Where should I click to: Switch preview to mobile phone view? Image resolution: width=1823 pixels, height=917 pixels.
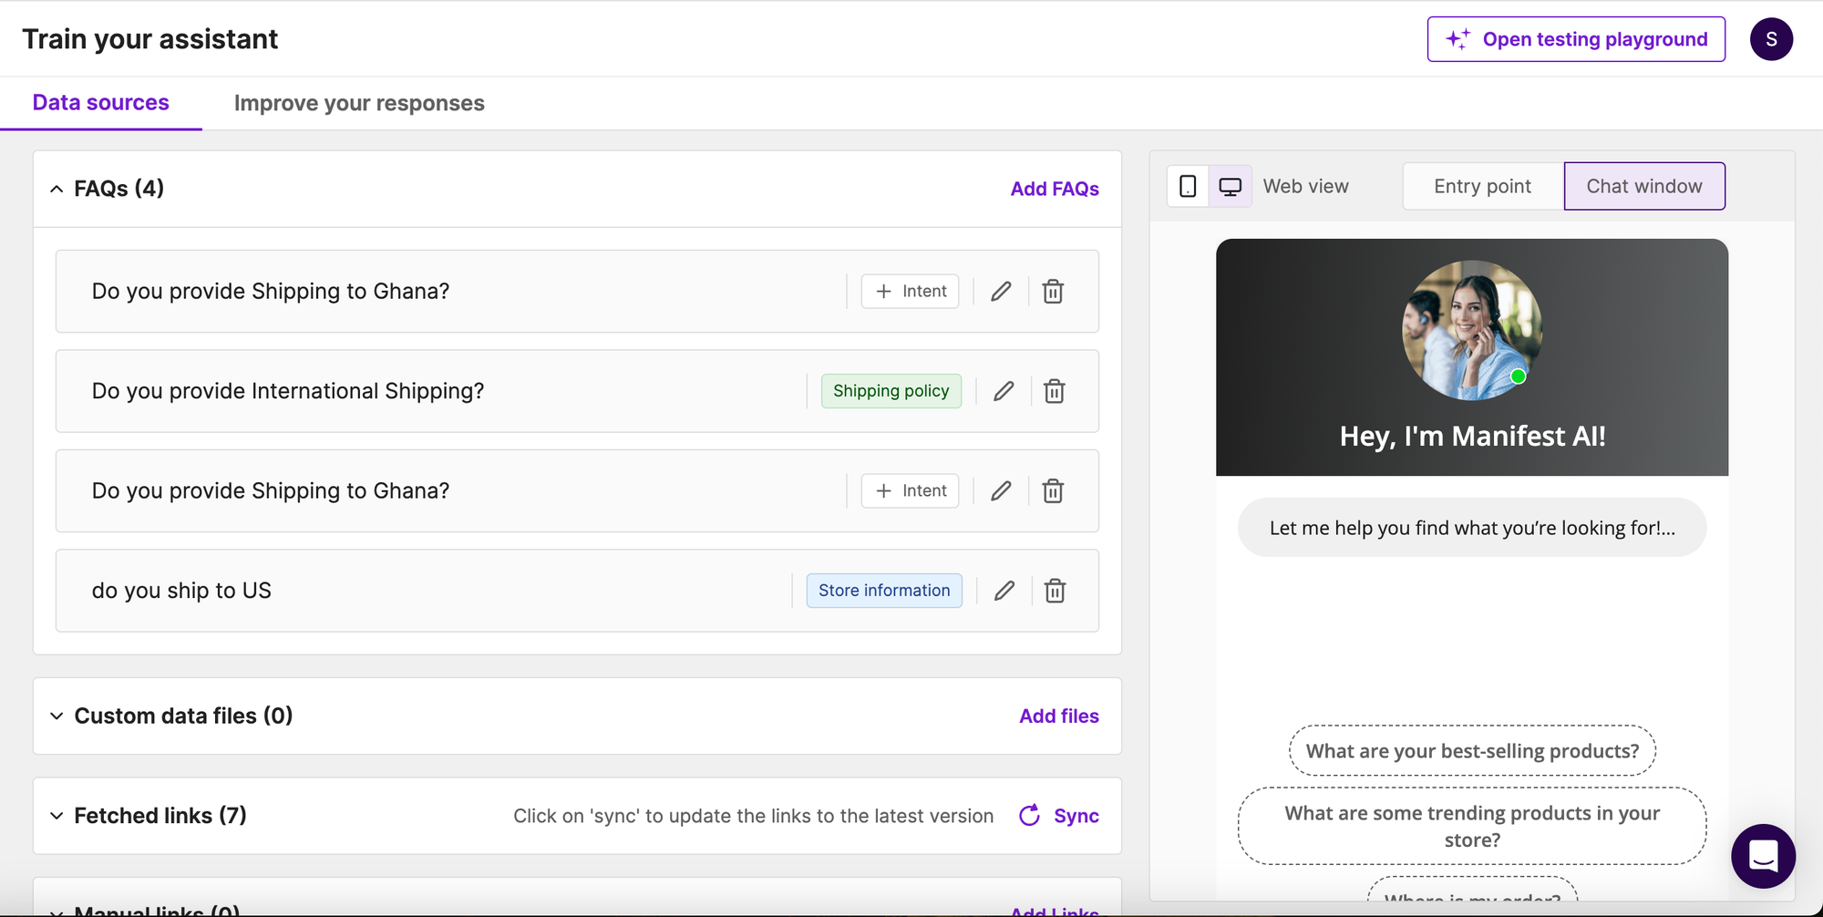click(x=1188, y=186)
